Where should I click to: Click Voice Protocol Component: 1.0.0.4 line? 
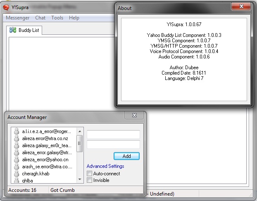click(x=184, y=51)
